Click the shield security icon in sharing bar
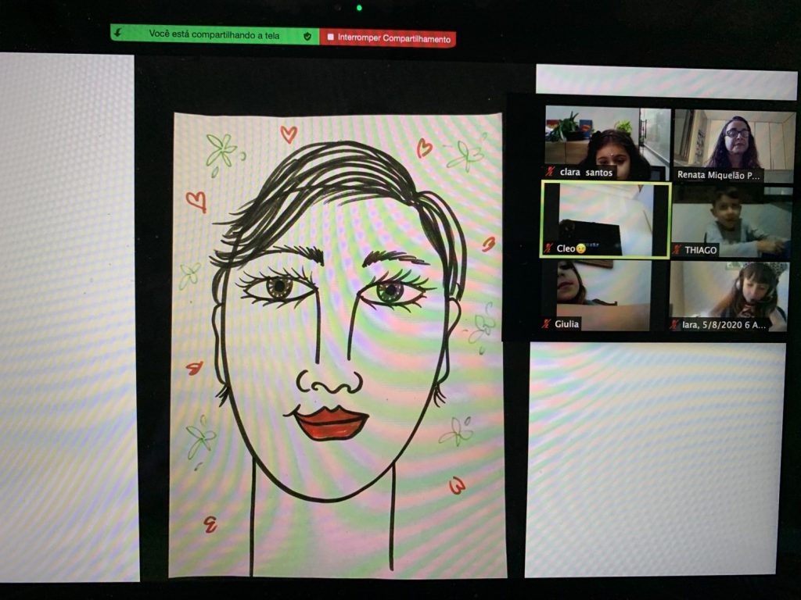Viewport: 801px width, 600px height. (x=307, y=36)
